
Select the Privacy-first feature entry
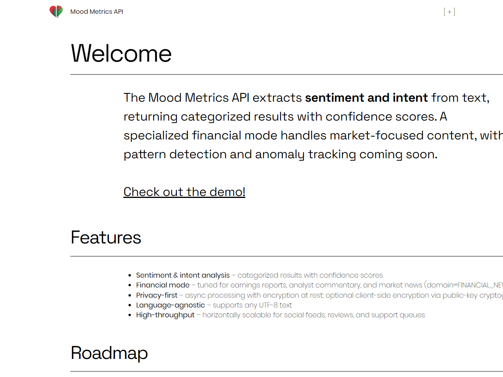pos(157,295)
